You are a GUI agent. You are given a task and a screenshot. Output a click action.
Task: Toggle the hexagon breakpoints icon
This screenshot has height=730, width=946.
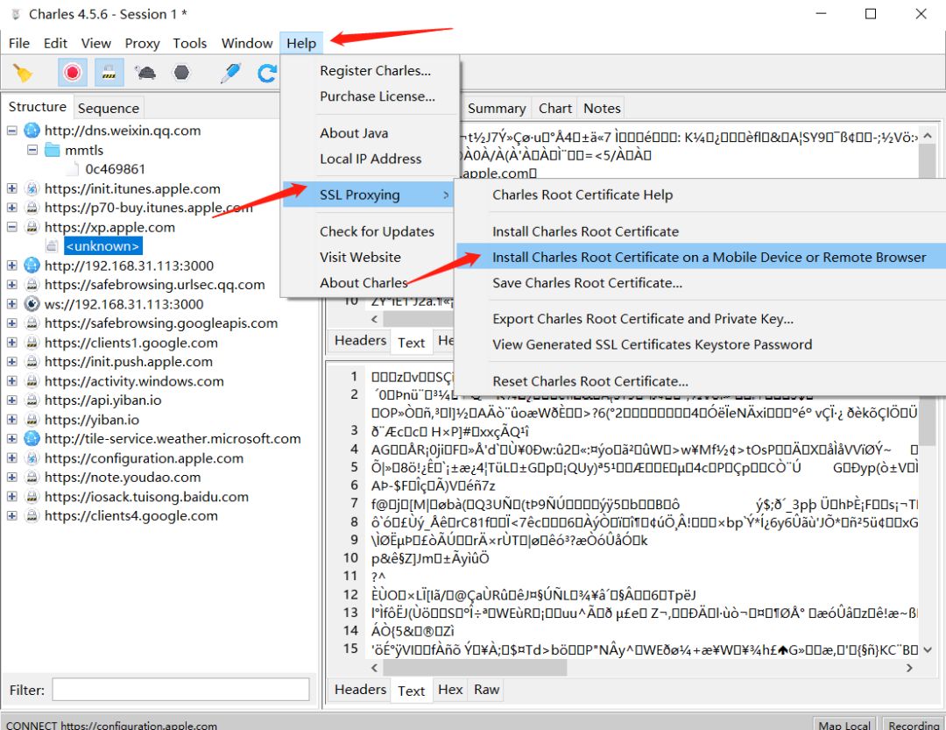click(x=181, y=73)
